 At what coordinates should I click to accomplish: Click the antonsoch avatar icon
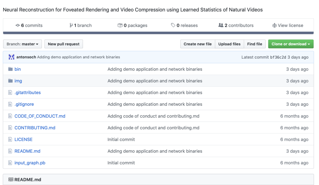point(12,57)
